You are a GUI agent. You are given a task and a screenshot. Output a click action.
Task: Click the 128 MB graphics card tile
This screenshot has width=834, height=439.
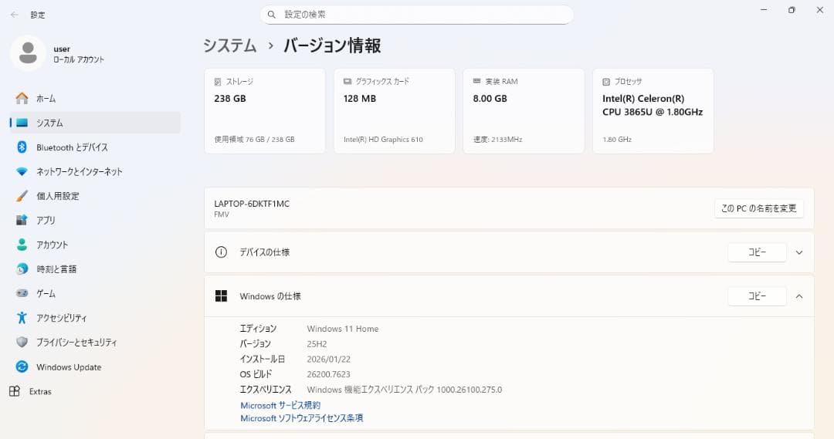(x=394, y=111)
